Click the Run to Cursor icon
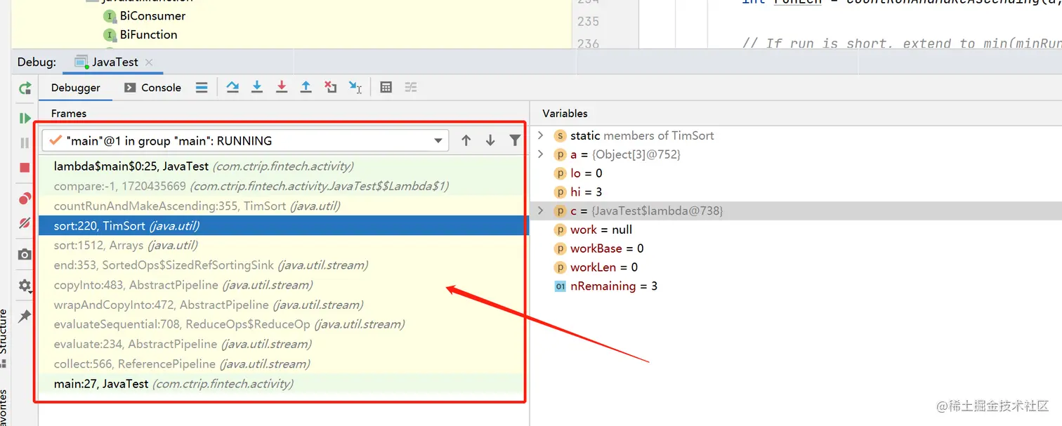Image resolution: width=1062 pixels, height=426 pixels. click(x=355, y=87)
